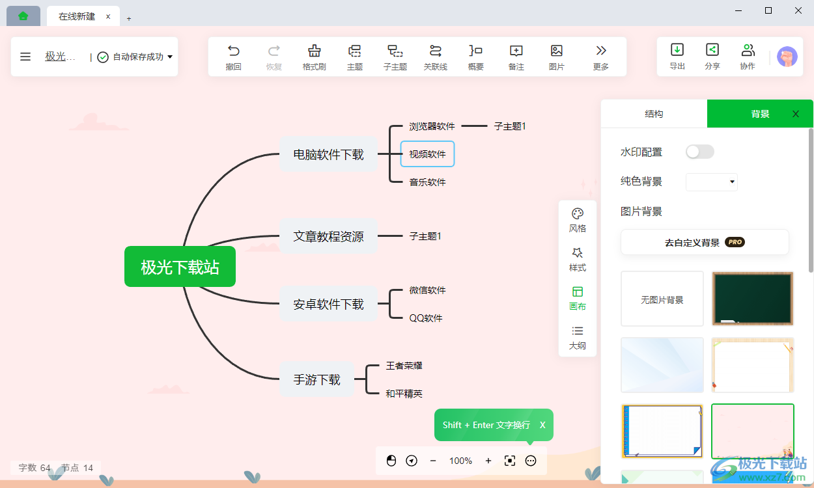Image resolution: width=814 pixels, height=488 pixels.
Task: Insert a subtopic with 子主题 icon
Action: [395, 51]
